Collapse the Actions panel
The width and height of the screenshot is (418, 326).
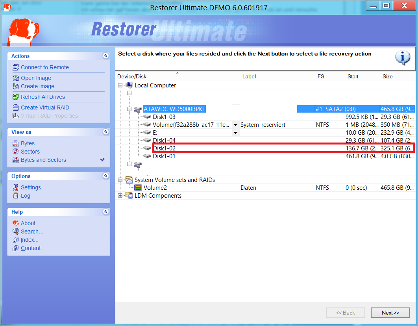click(x=105, y=56)
